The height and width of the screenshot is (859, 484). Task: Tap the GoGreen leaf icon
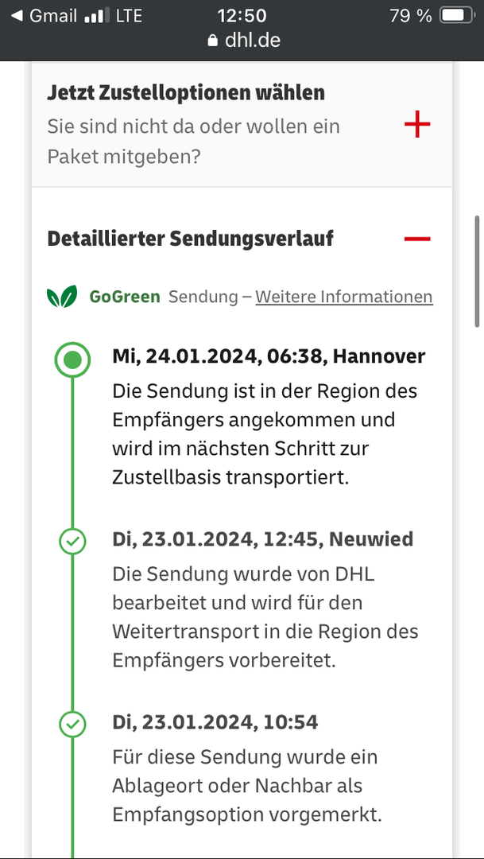pos(62,297)
